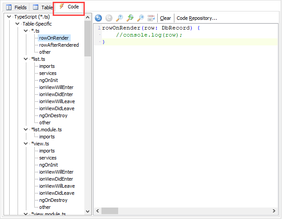Click the greyed-out Redo arrow icon
This screenshot has width=282, height=219.
(109, 18)
